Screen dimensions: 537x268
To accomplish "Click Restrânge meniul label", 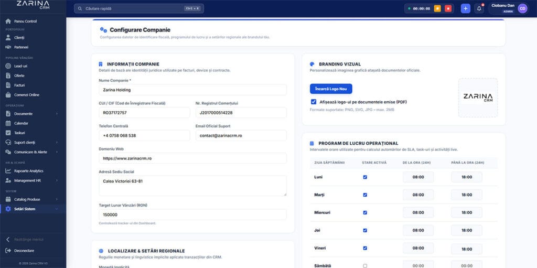I will [x=29, y=240].
